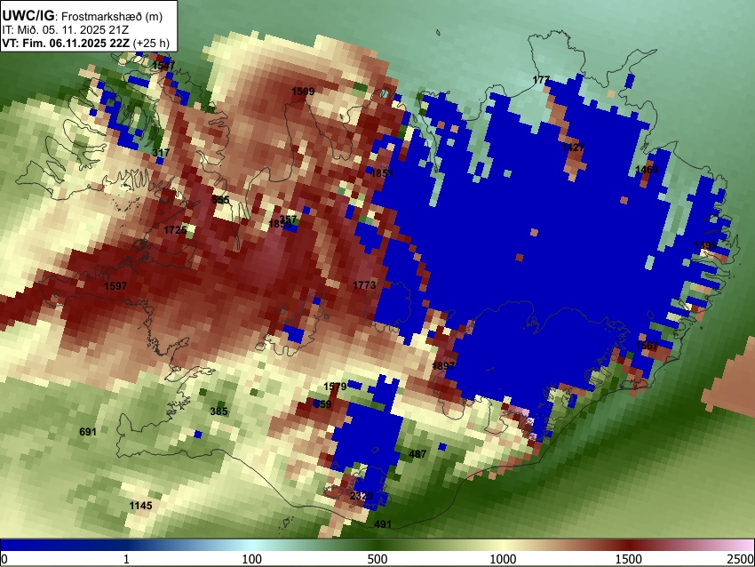Select the 357 map label
Image resolution: width=755 pixels, height=567 pixels.
coord(288,220)
